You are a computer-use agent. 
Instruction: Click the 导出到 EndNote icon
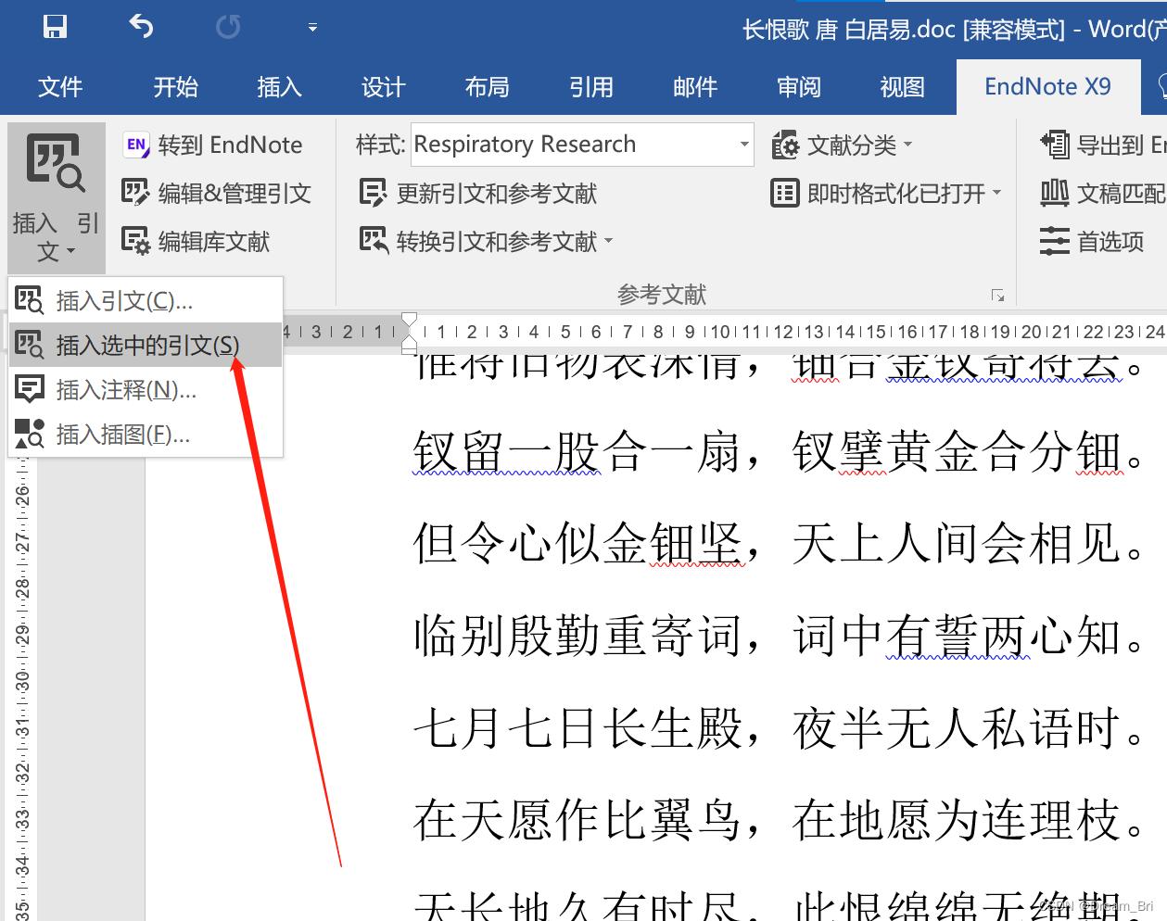(1055, 145)
